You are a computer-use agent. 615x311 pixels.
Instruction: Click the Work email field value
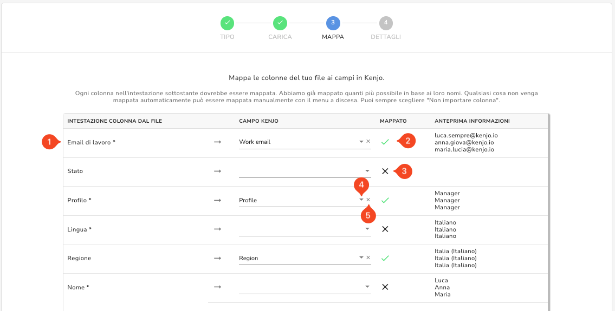(255, 142)
